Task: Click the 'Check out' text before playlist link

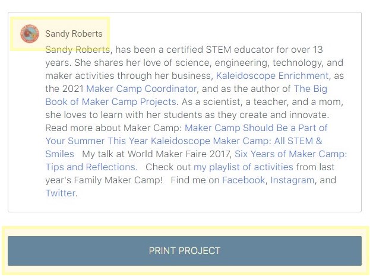Action: 168,167
